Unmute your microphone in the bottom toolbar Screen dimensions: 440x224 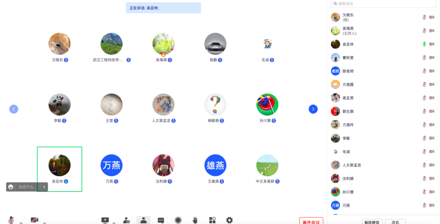[x=11, y=220]
